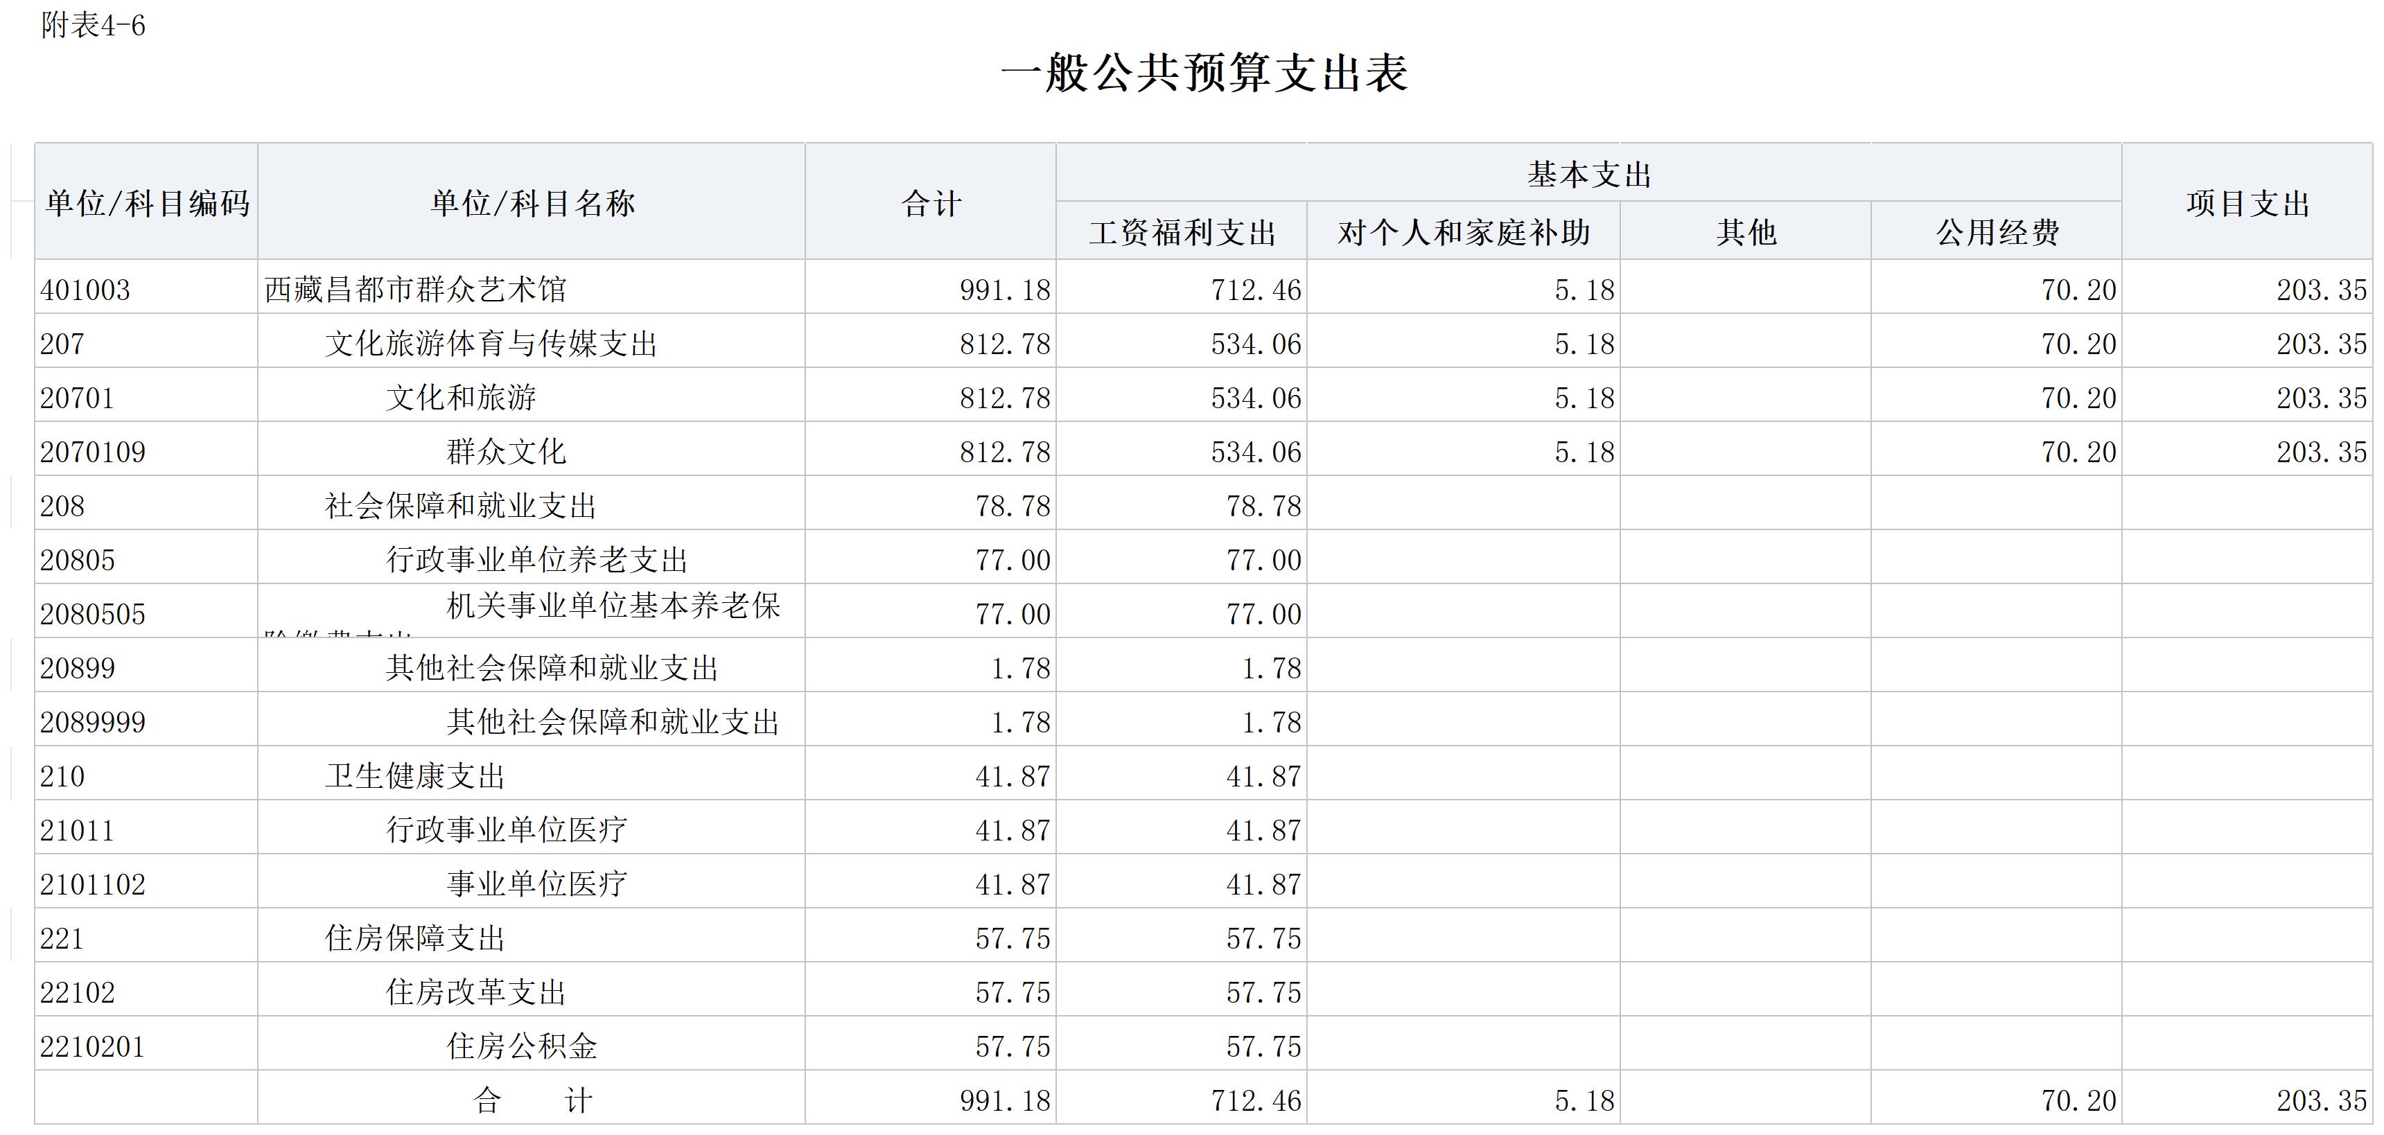This screenshot has height=1135, width=2384.
Task: Select the 社会保障和就业支出 cell
Action: point(460,505)
